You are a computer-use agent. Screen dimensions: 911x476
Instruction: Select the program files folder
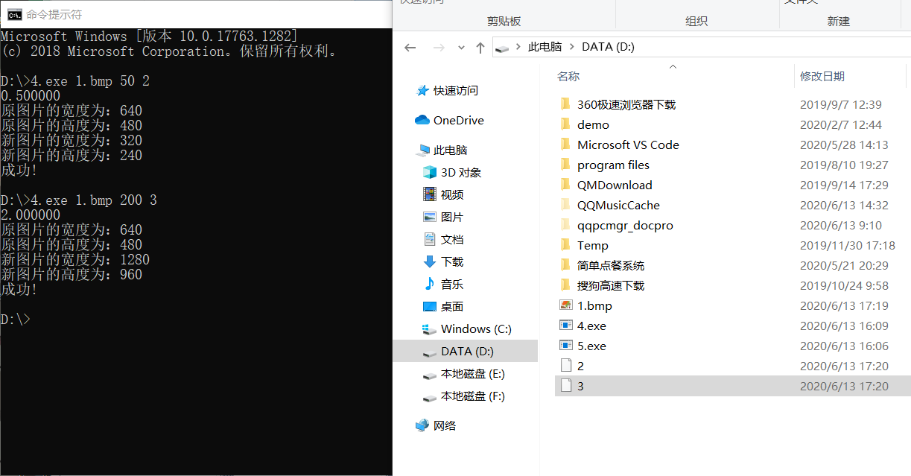tap(613, 165)
